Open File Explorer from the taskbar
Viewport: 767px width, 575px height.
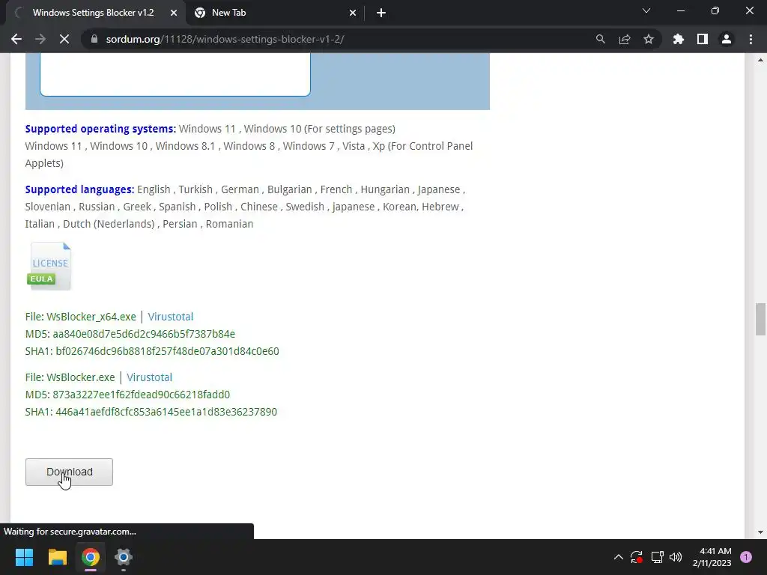[x=57, y=557]
